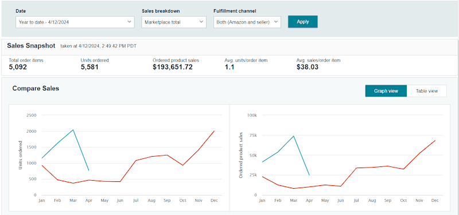This screenshot has height=215, width=459.
Task: Click red line's December point in product sales chart
Action: [x=435, y=141]
